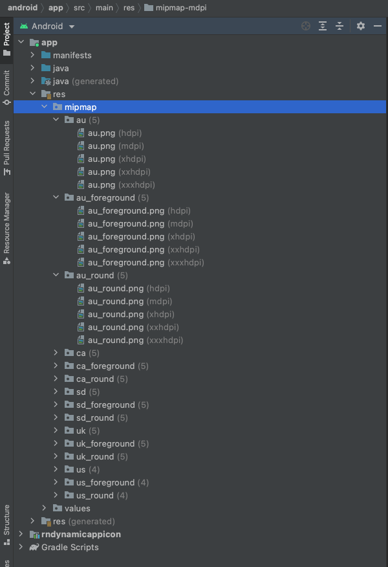This screenshot has width=388, height=567.
Task: Hide the Project tool window with minus icon
Action: pos(378,26)
